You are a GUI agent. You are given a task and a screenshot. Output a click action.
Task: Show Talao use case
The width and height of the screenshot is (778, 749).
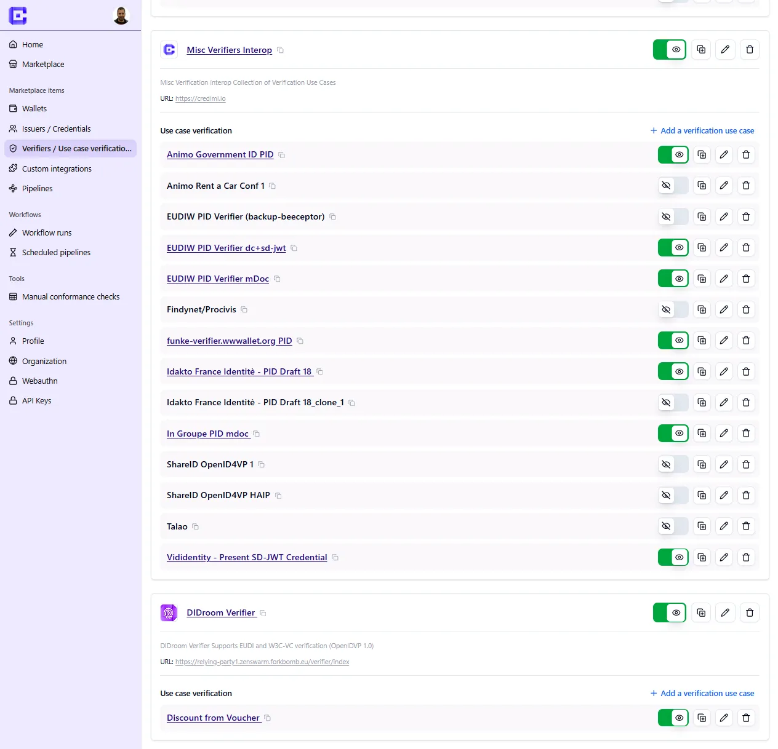tap(673, 526)
